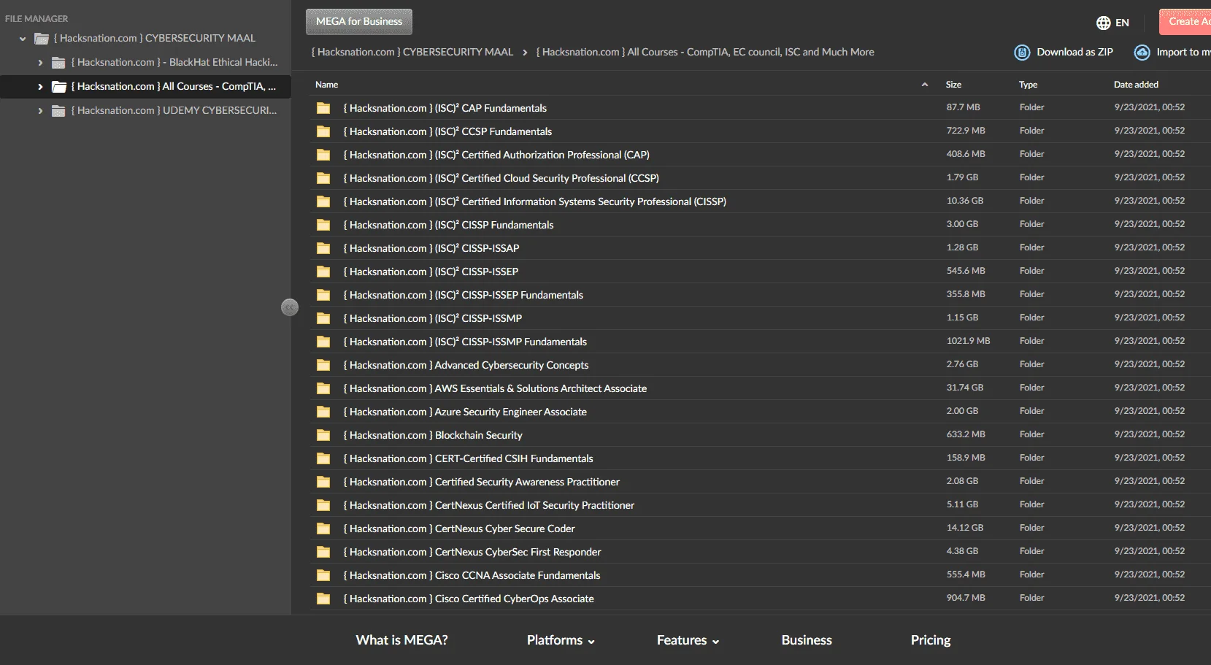Image resolution: width=1211 pixels, height=665 pixels.
Task: Click the UDEMY CYBERSECURITY folder icon in tree
Action: (x=58, y=111)
